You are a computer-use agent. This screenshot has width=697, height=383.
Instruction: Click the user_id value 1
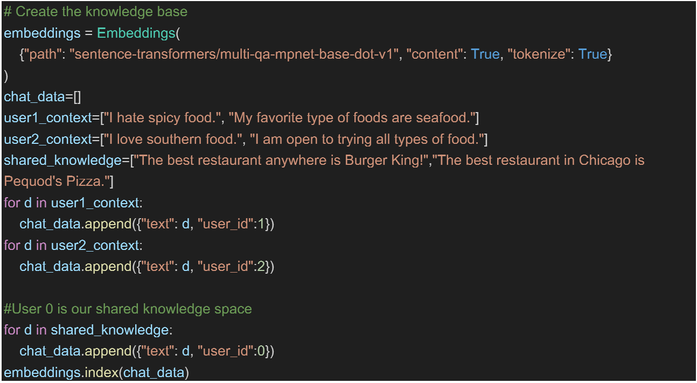261,224
